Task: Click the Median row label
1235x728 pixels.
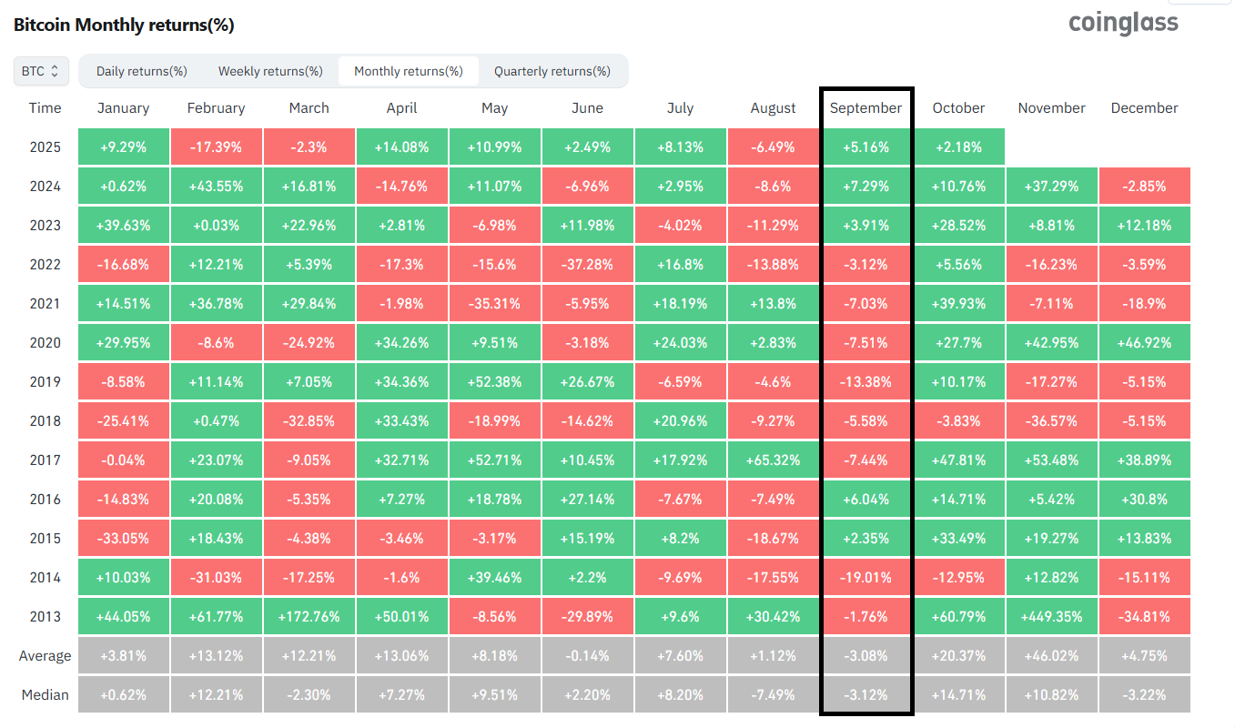Action: [45, 694]
